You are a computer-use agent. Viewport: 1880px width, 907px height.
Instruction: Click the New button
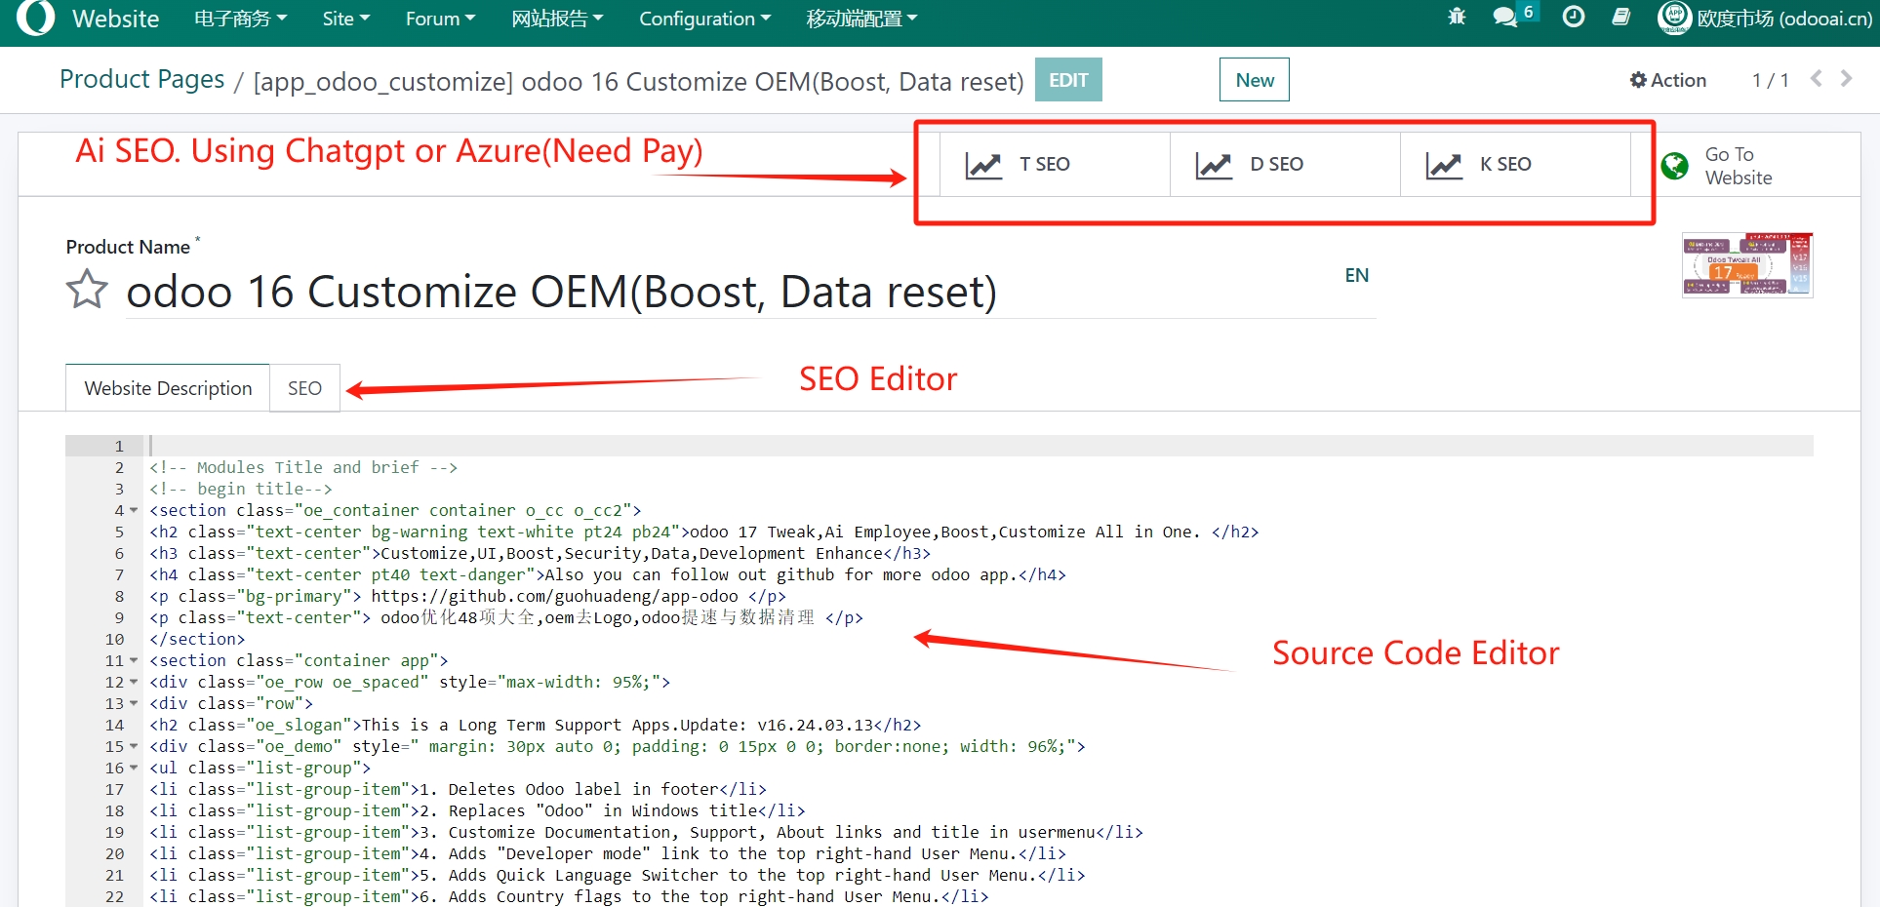(x=1255, y=80)
